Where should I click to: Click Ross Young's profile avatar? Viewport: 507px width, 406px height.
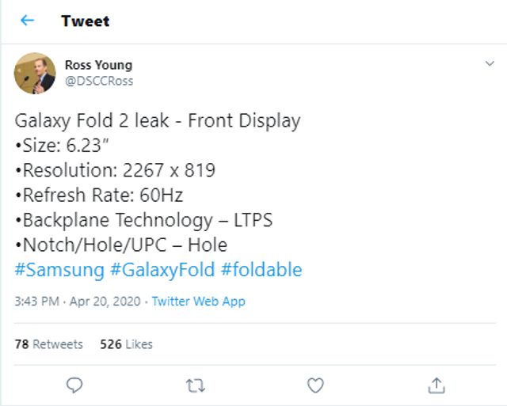tap(35, 73)
